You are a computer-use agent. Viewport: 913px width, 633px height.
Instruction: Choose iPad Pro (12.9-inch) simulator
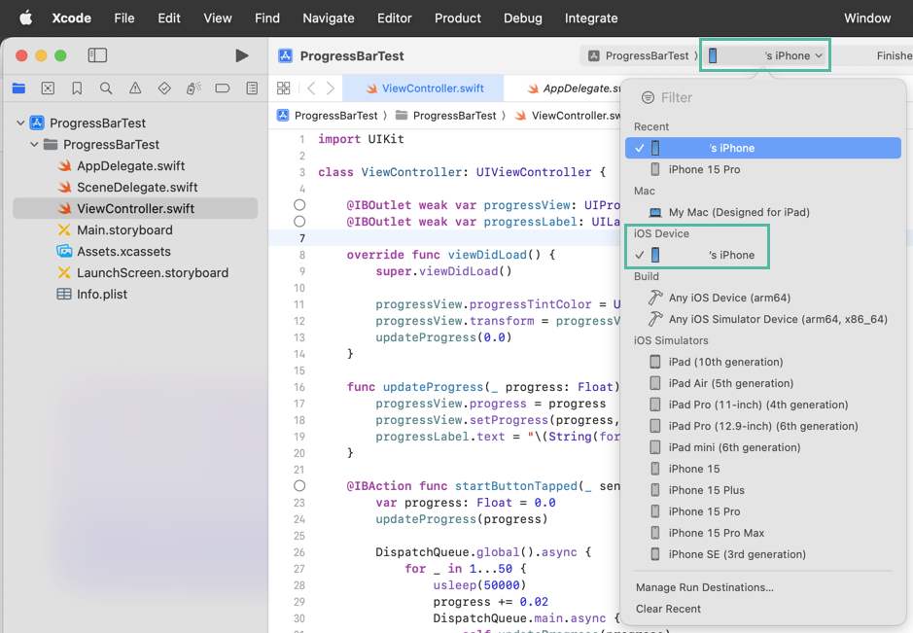coord(762,426)
